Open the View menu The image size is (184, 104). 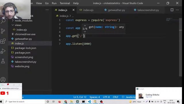[39, 3]
